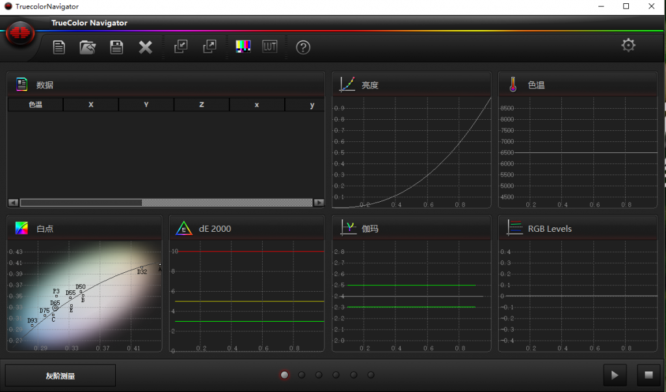
Task: Open help via the question mark icon
Action: pos(303,47)
